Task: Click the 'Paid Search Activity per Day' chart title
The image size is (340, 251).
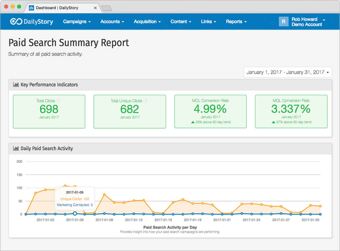Action: pyautogui.click(x=170, y=227)
